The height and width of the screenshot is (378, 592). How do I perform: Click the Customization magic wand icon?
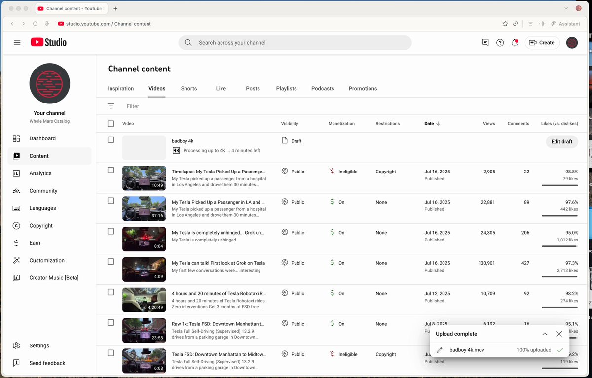[16, 260]
